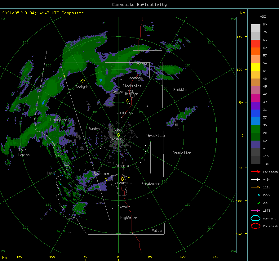
Task: Click the cyan 27ZW arrow icon
Action: [x=255, y=195]
